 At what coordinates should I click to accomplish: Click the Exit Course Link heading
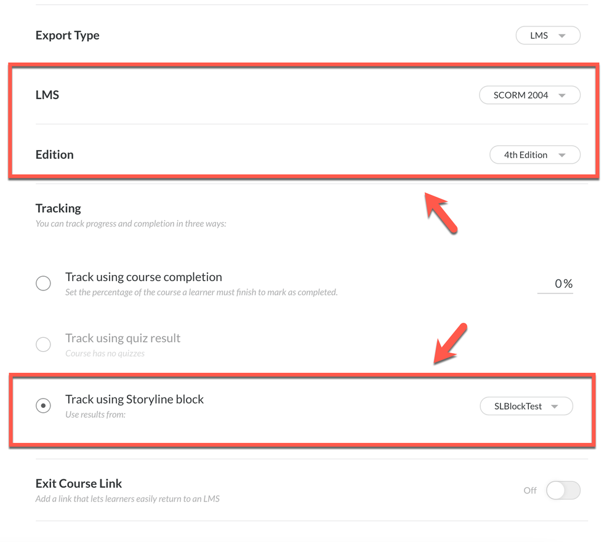pyautogui.click(x=79, y=484)
